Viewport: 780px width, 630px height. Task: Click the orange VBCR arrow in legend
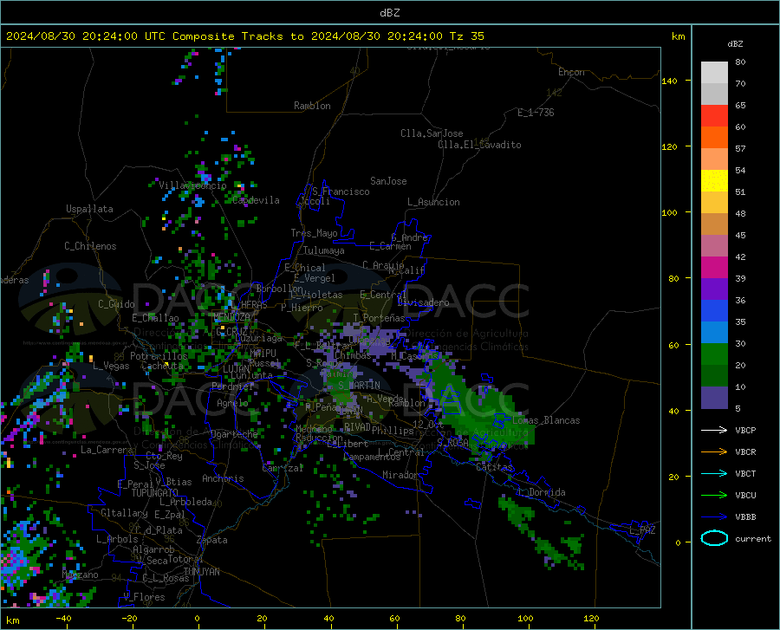click(x=714, y=452)
